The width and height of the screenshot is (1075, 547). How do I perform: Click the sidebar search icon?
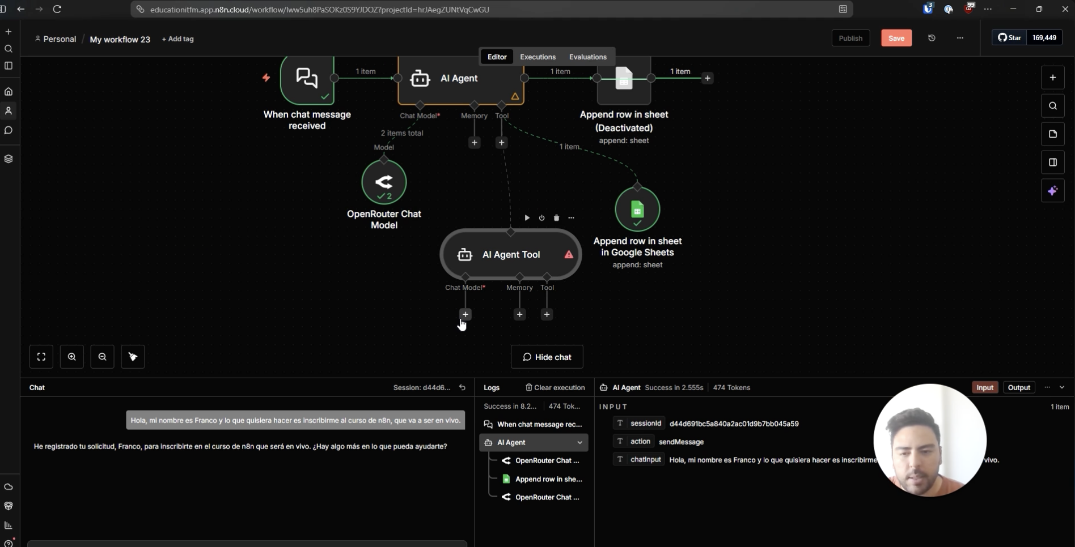pos(9,49)
